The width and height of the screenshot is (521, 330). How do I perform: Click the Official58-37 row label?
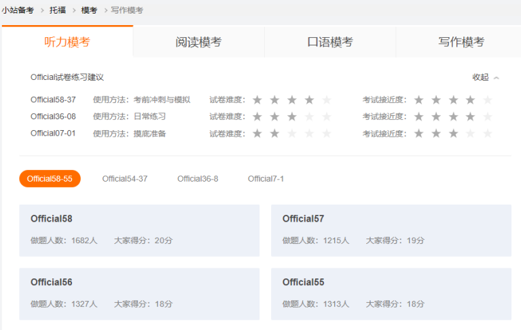pyautogui.click(x=53, y=100)
